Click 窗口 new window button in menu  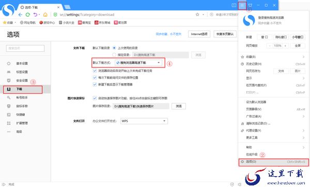tap(265, 37)
